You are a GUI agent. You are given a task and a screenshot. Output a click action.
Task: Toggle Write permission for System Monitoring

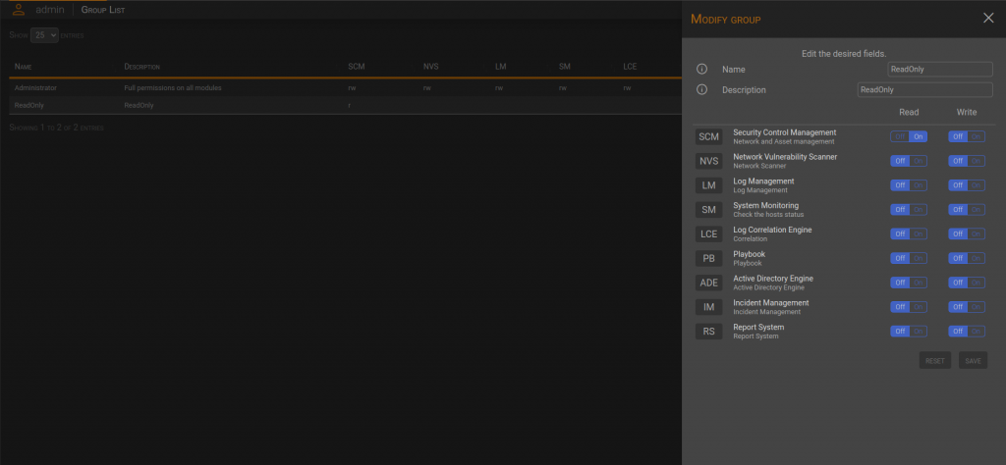[x=967, y=209]
